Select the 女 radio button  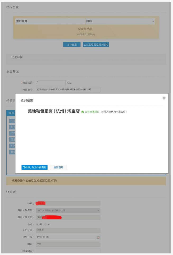tap(45, 224)
